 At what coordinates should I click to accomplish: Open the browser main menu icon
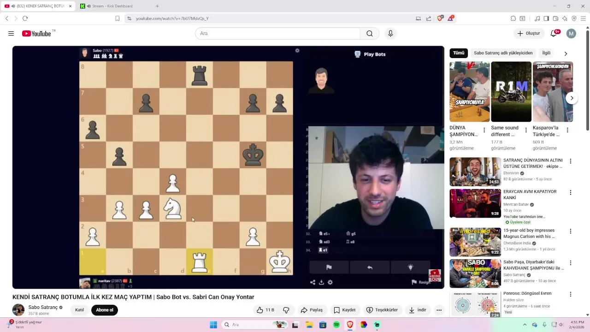pos(583,18)
